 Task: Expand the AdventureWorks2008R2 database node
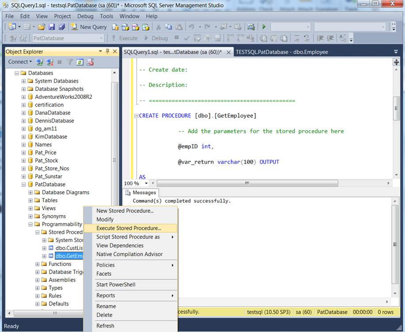[23, 97]
